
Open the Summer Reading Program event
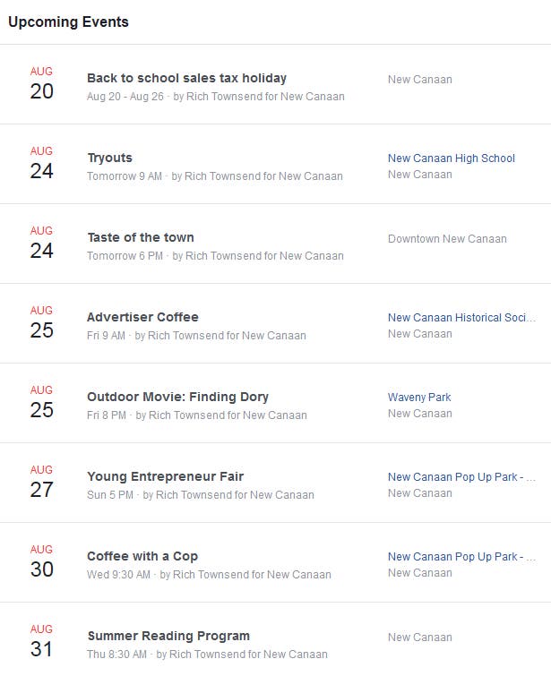(168, 636)
